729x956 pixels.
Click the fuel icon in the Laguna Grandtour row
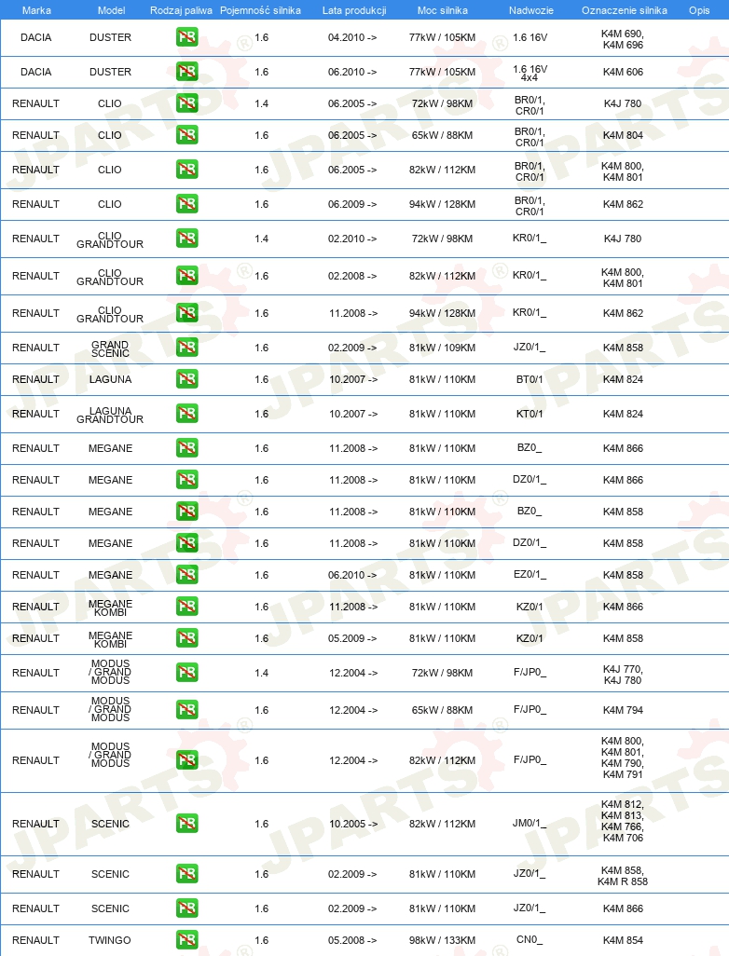(x=186, y=414)
